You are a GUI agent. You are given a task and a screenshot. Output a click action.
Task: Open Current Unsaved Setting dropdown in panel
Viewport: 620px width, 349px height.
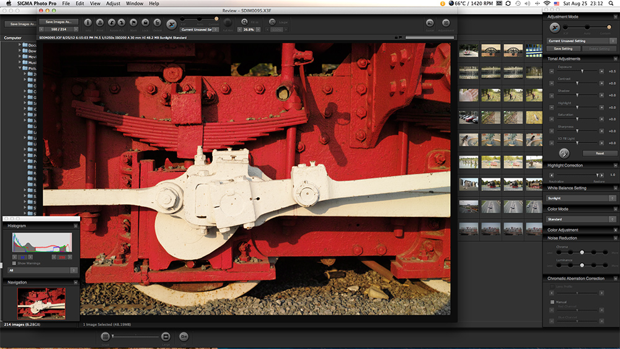click(582, 41)
